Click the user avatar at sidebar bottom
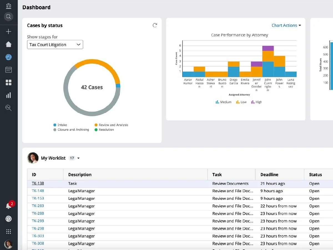This screenshot has height=250, width=333. 9,244
